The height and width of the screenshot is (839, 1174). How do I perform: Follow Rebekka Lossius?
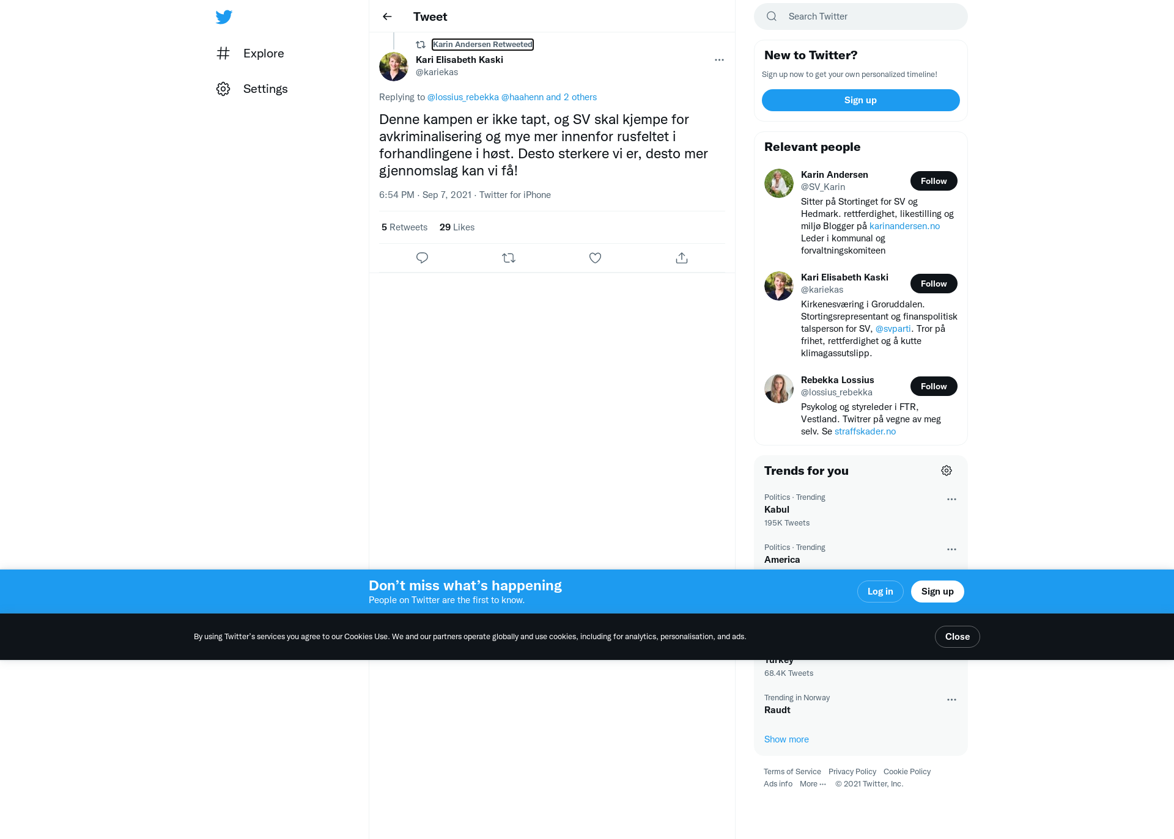tap(934, 386)
